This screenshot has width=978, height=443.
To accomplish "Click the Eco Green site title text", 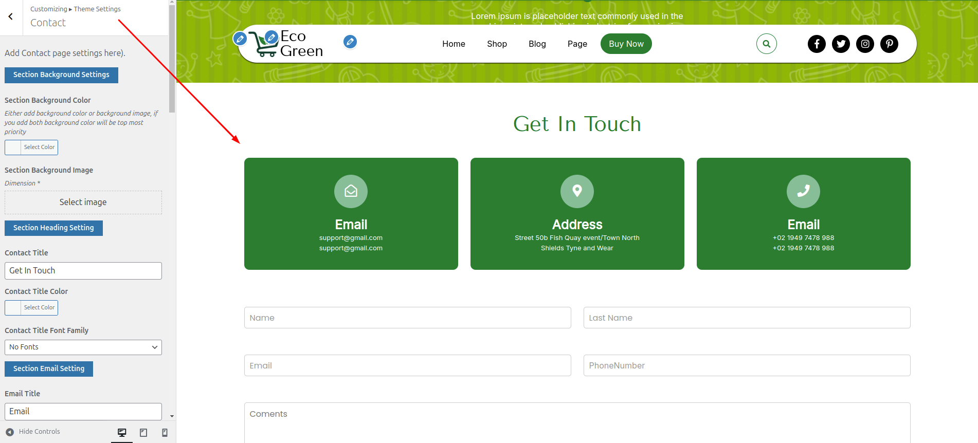I will pos(301,44).
